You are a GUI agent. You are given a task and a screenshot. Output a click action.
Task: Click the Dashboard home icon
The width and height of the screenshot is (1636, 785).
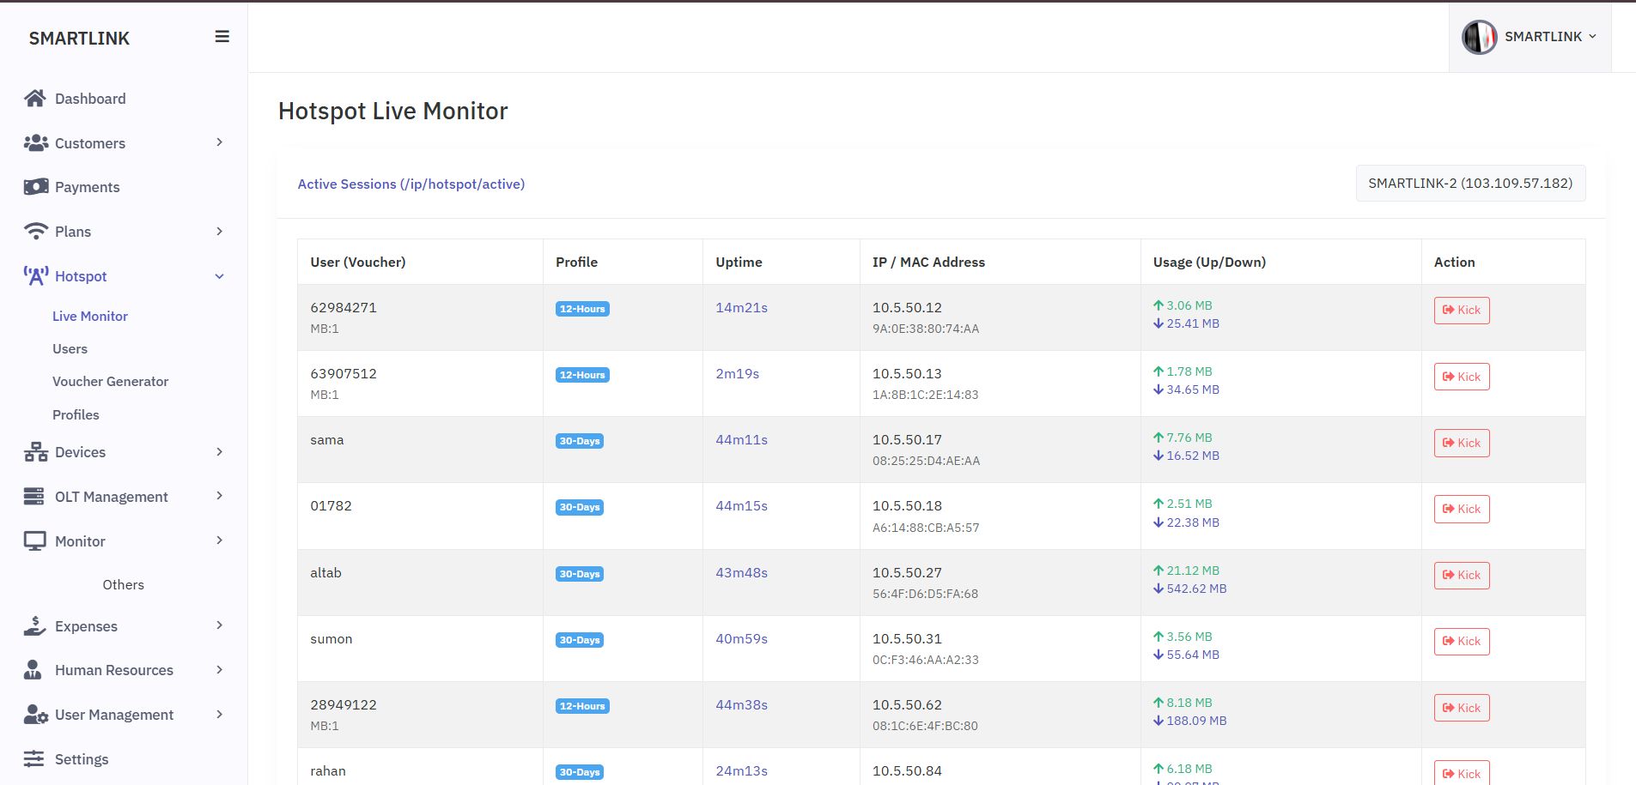[x=35, y=99]
